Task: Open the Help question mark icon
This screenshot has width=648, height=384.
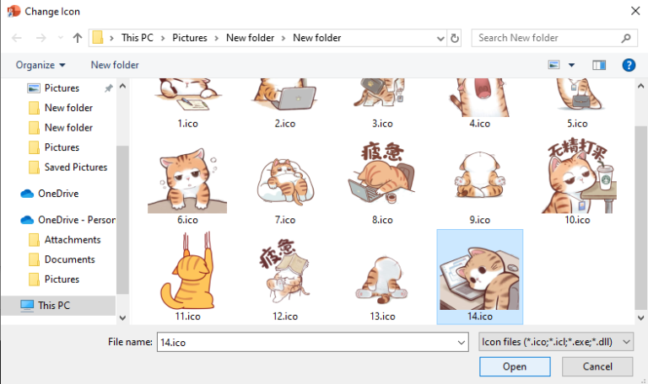Action: click(629, 65)
